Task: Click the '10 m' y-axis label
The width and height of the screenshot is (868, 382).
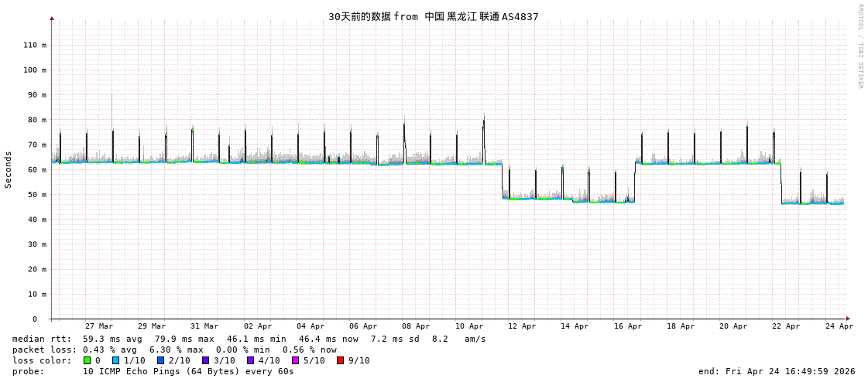Action: pos(37,294)
